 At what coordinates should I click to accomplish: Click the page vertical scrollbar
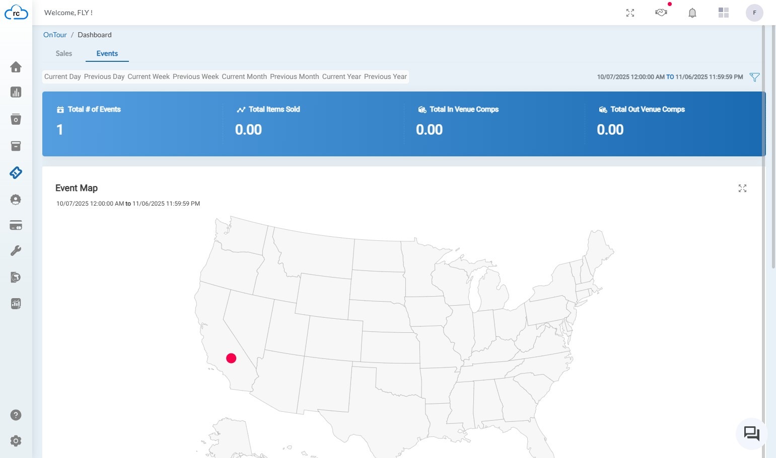coord(773,146)
